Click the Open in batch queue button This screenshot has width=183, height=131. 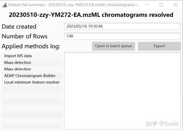(113, 46)
